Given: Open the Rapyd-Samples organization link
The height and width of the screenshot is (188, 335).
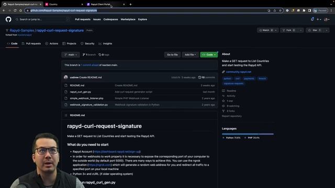Looking at the screenshot, I should 22,30.
